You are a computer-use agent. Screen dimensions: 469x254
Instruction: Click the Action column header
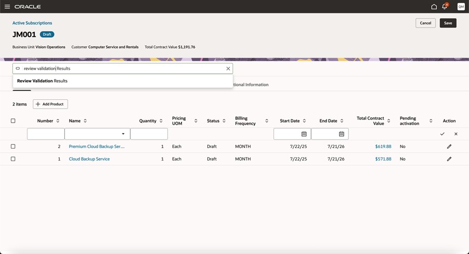coord(449,121)
